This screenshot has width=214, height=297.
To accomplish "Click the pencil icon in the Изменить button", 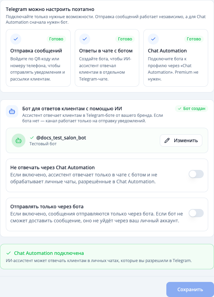I will (x=167, y=140).
